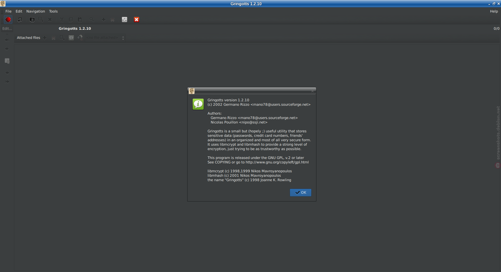
Task: Click the Open file toolbar icon
Action: [32, 20]
